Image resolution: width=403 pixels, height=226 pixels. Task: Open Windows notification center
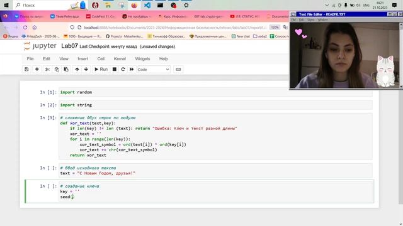tap(395, 5)
